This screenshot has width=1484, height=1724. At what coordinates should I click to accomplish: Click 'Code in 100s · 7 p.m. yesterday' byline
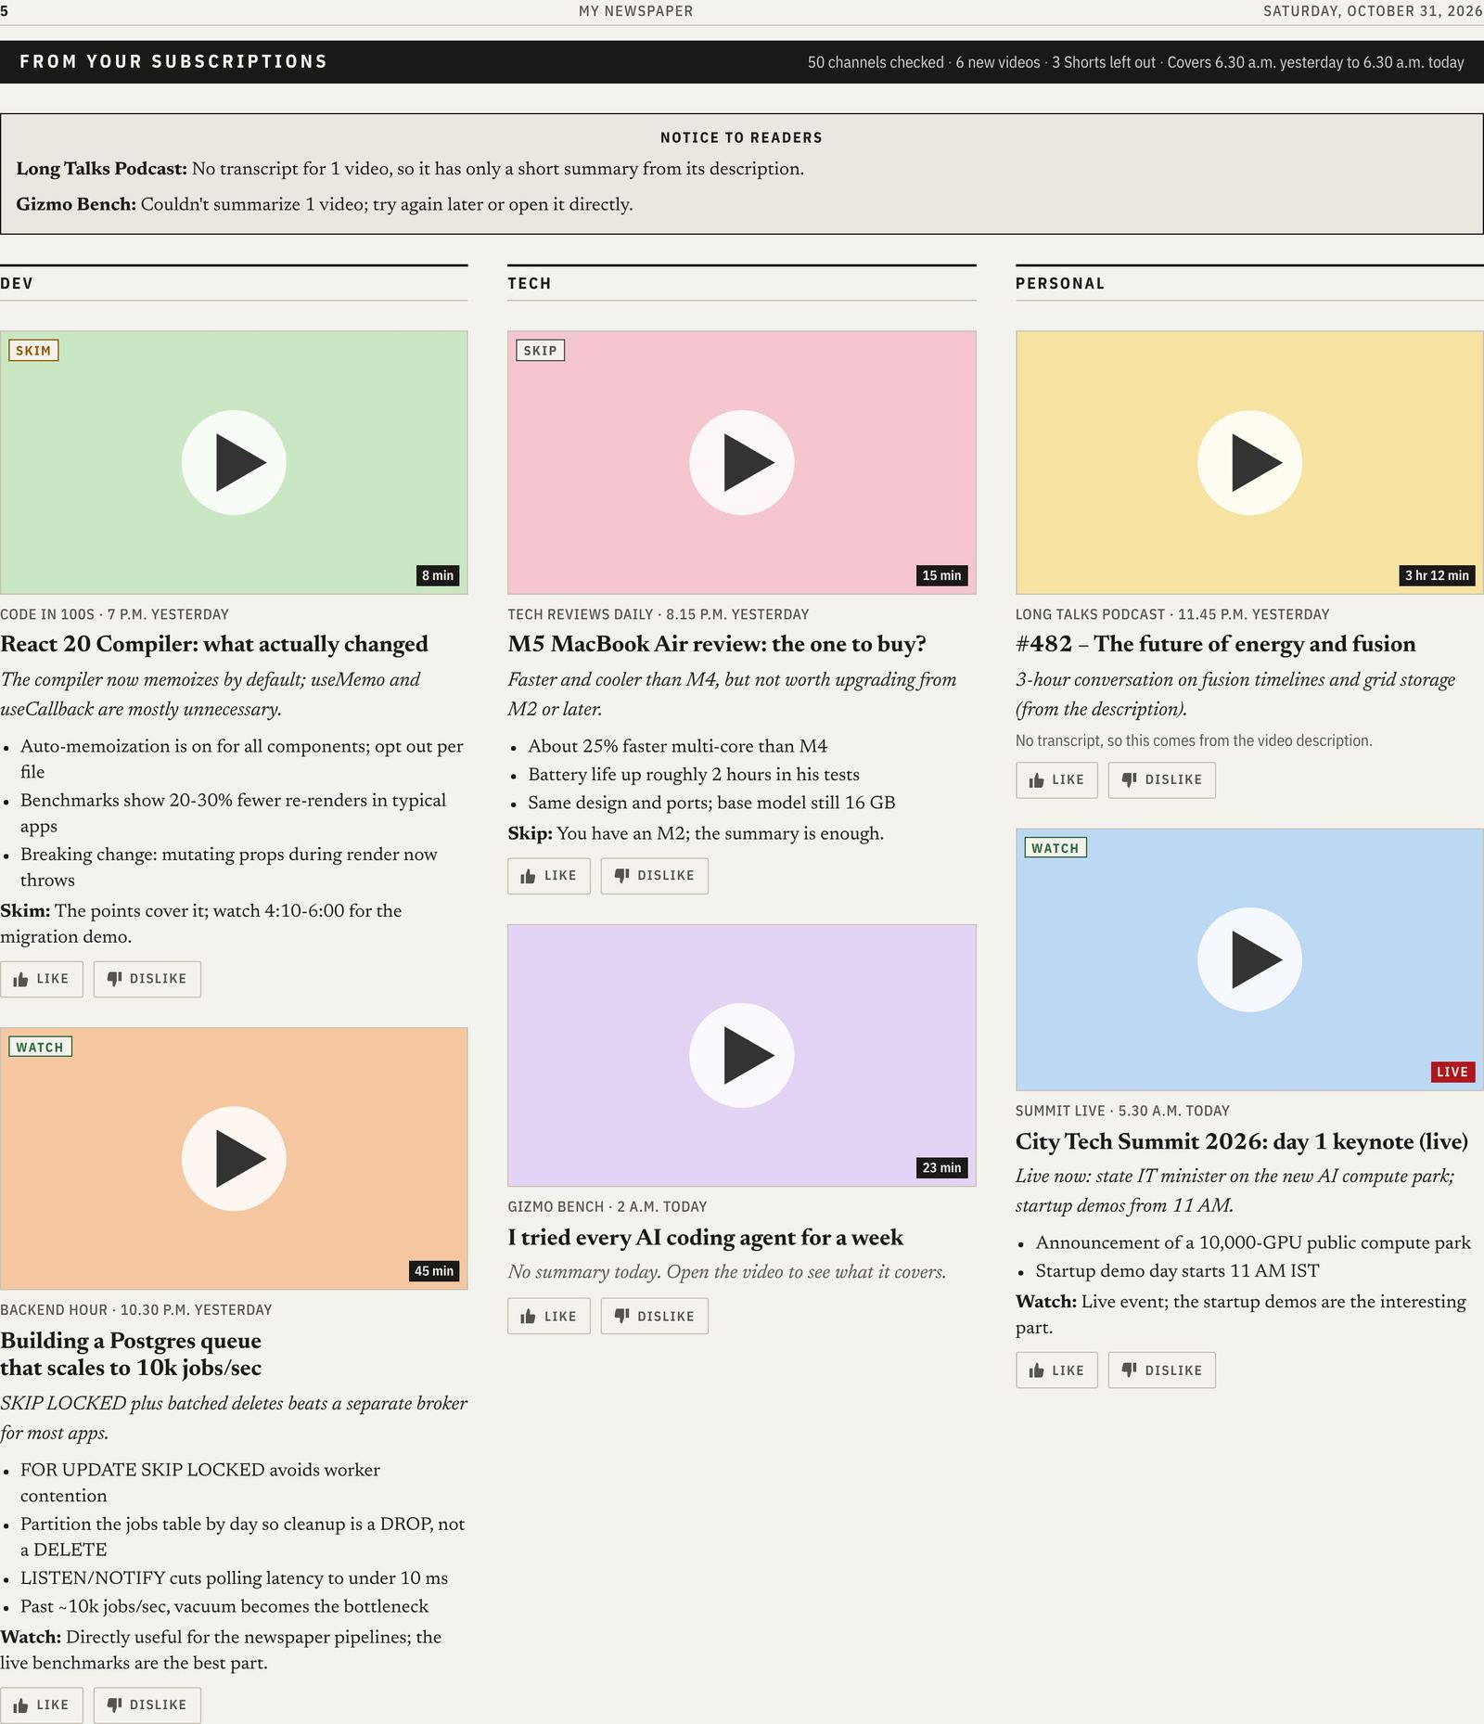point(114,614)
